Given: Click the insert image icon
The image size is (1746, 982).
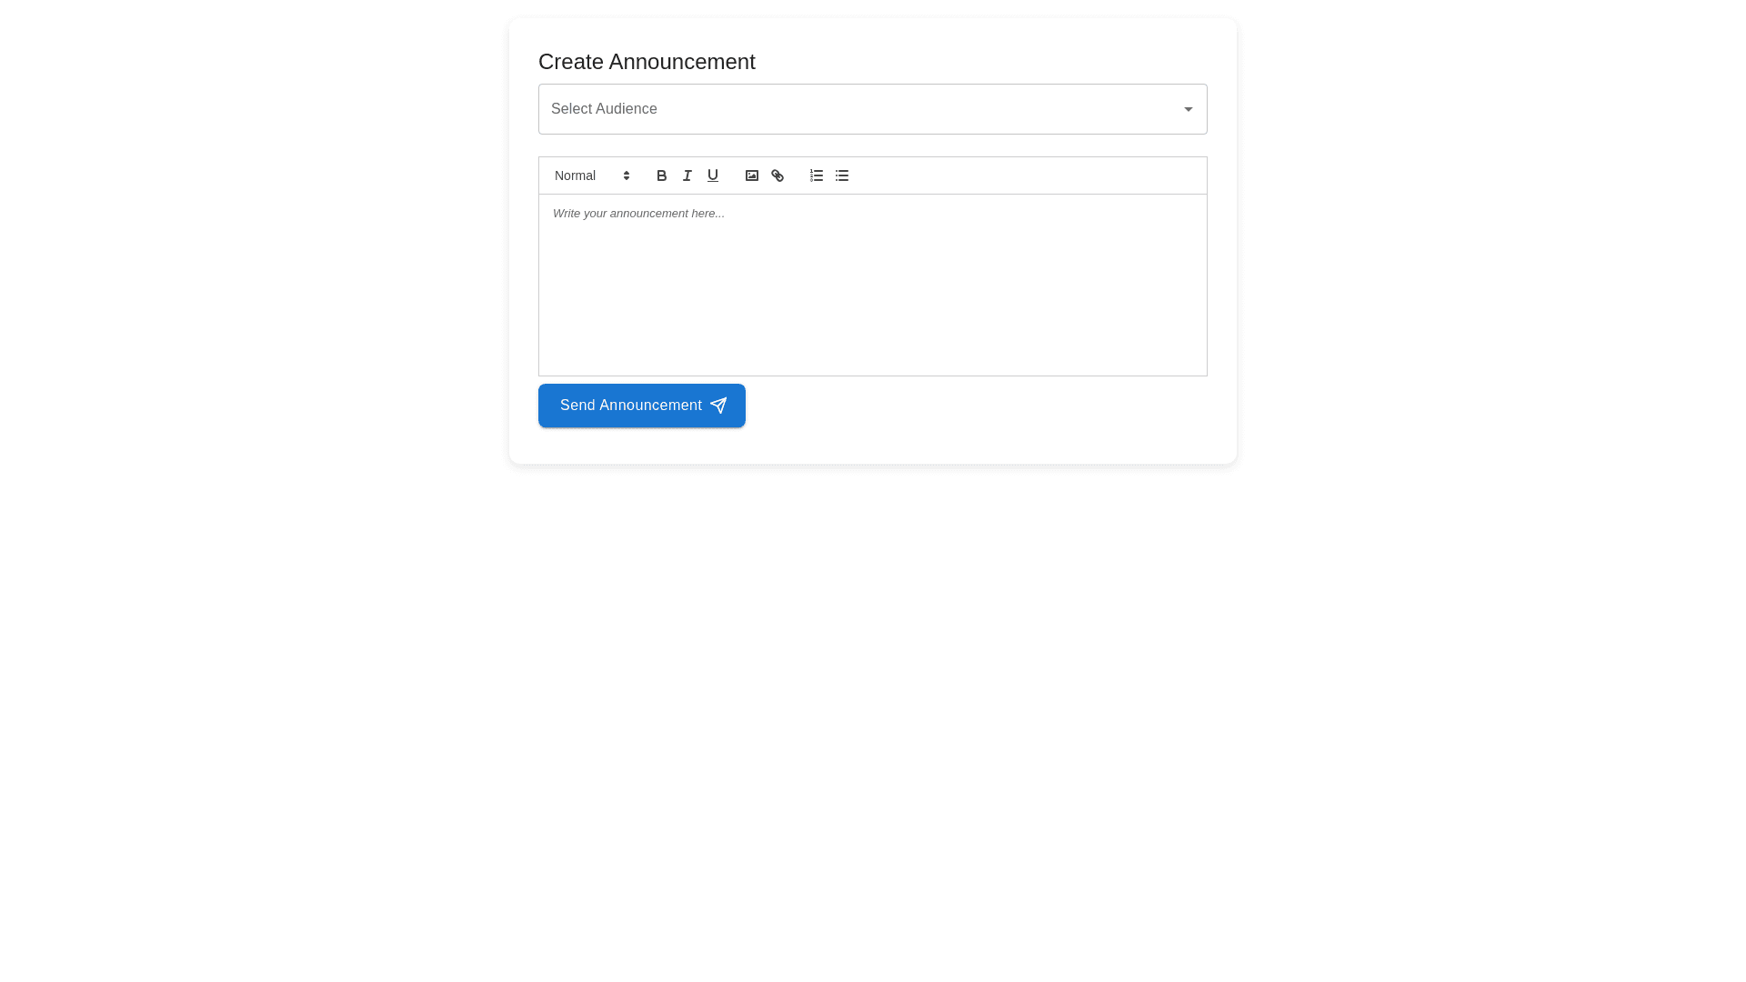Looking at the screenshot, I should 751,175.
